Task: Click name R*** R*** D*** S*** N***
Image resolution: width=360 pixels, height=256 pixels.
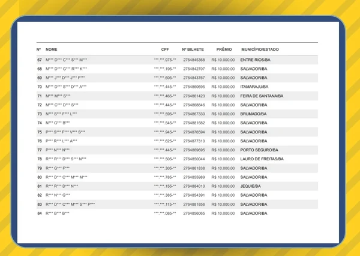Action: [x=66, y=159]
